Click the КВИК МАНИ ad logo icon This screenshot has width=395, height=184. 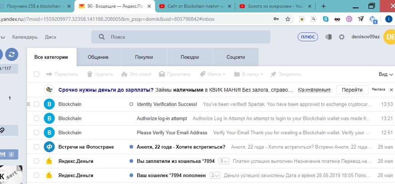coord(49,90)
